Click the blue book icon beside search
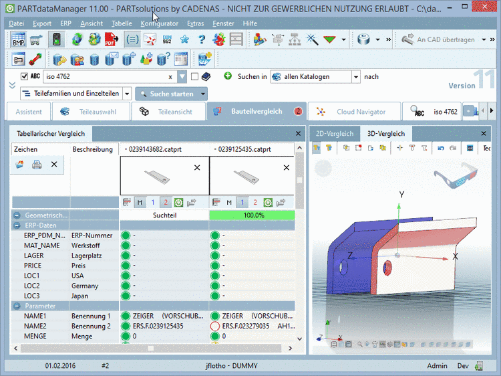The width and height of the screenshot is (501, 376). (206, 76)
